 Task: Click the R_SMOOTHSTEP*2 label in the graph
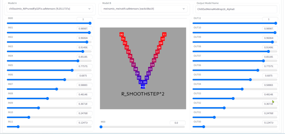[143, 94]
